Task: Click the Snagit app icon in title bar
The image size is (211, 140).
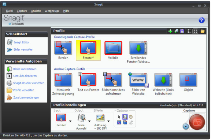Action: point(5,4)
